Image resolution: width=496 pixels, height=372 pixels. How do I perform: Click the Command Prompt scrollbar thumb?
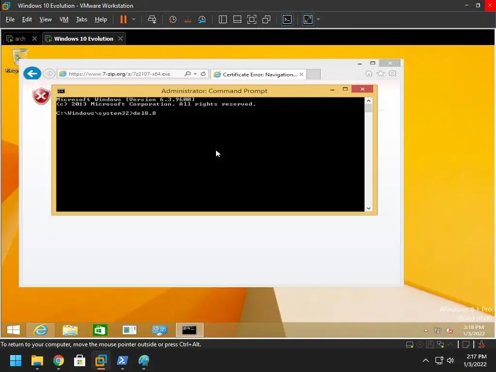click(369, 108)
